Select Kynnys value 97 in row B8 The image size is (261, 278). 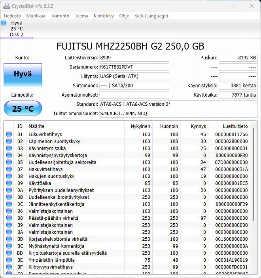(x=203, y=218)
